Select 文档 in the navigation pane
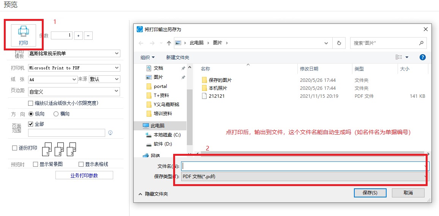Screen dimensions: 439x216 point(158,68)
